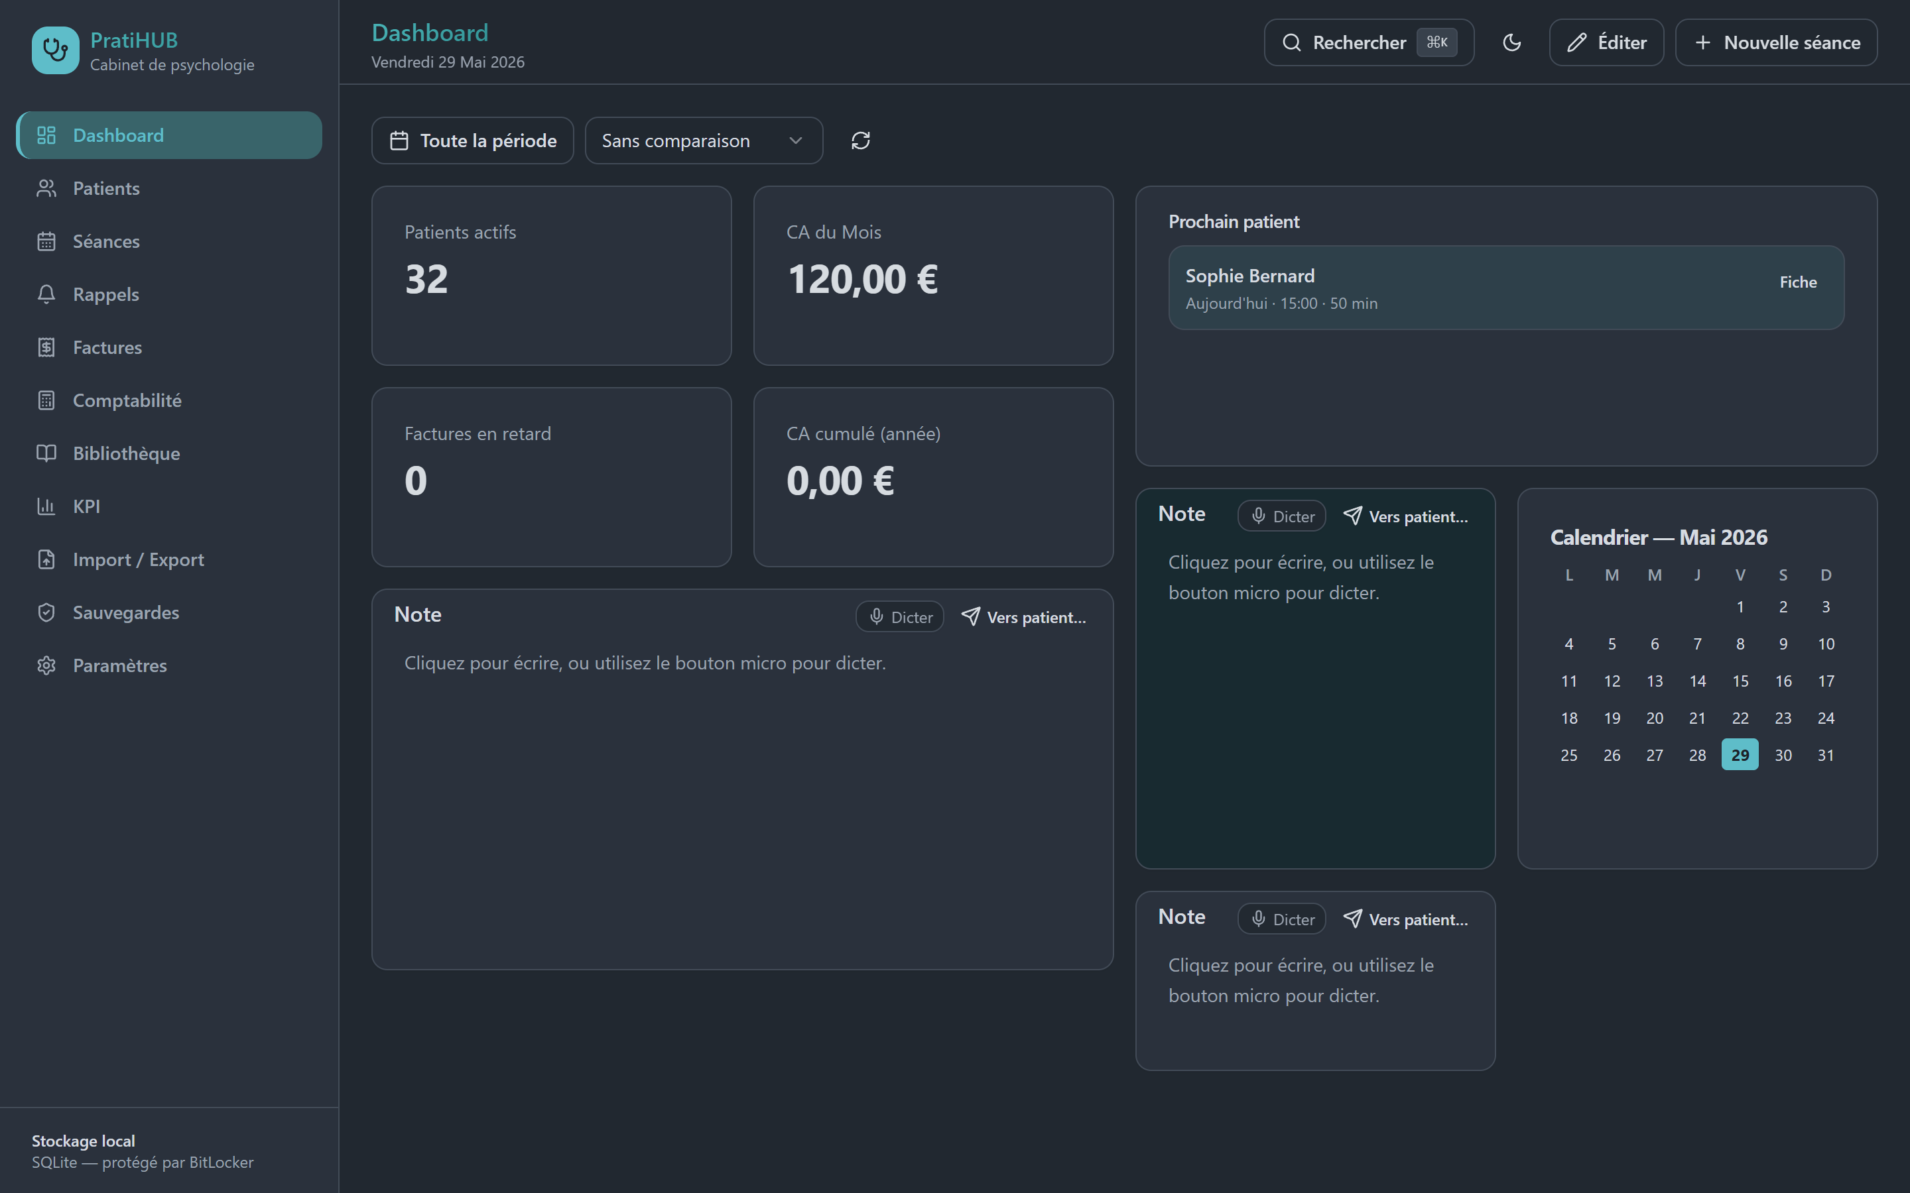Open Paramètres settings
The height and width of the screenshot is (1193, 1910).
(x=169, y=665)
